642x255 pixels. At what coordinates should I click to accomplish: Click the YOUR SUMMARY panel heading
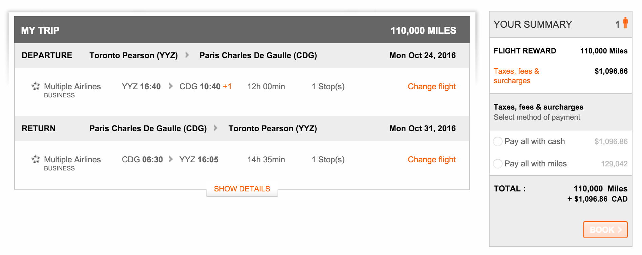click(533, 24)
